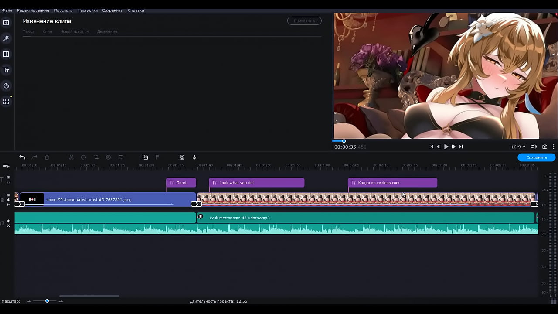Select the zvuk-metronoma-45-udarov.mp3 audio clip
Viewport: 558px width, 314px height.
[x=305, y=218]
